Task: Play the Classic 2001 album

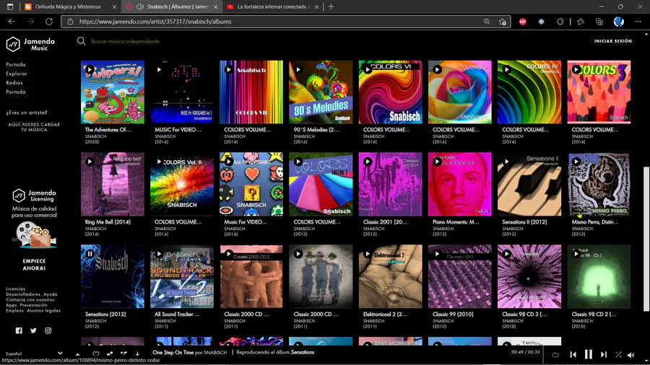Action: [x=368, y=162]
